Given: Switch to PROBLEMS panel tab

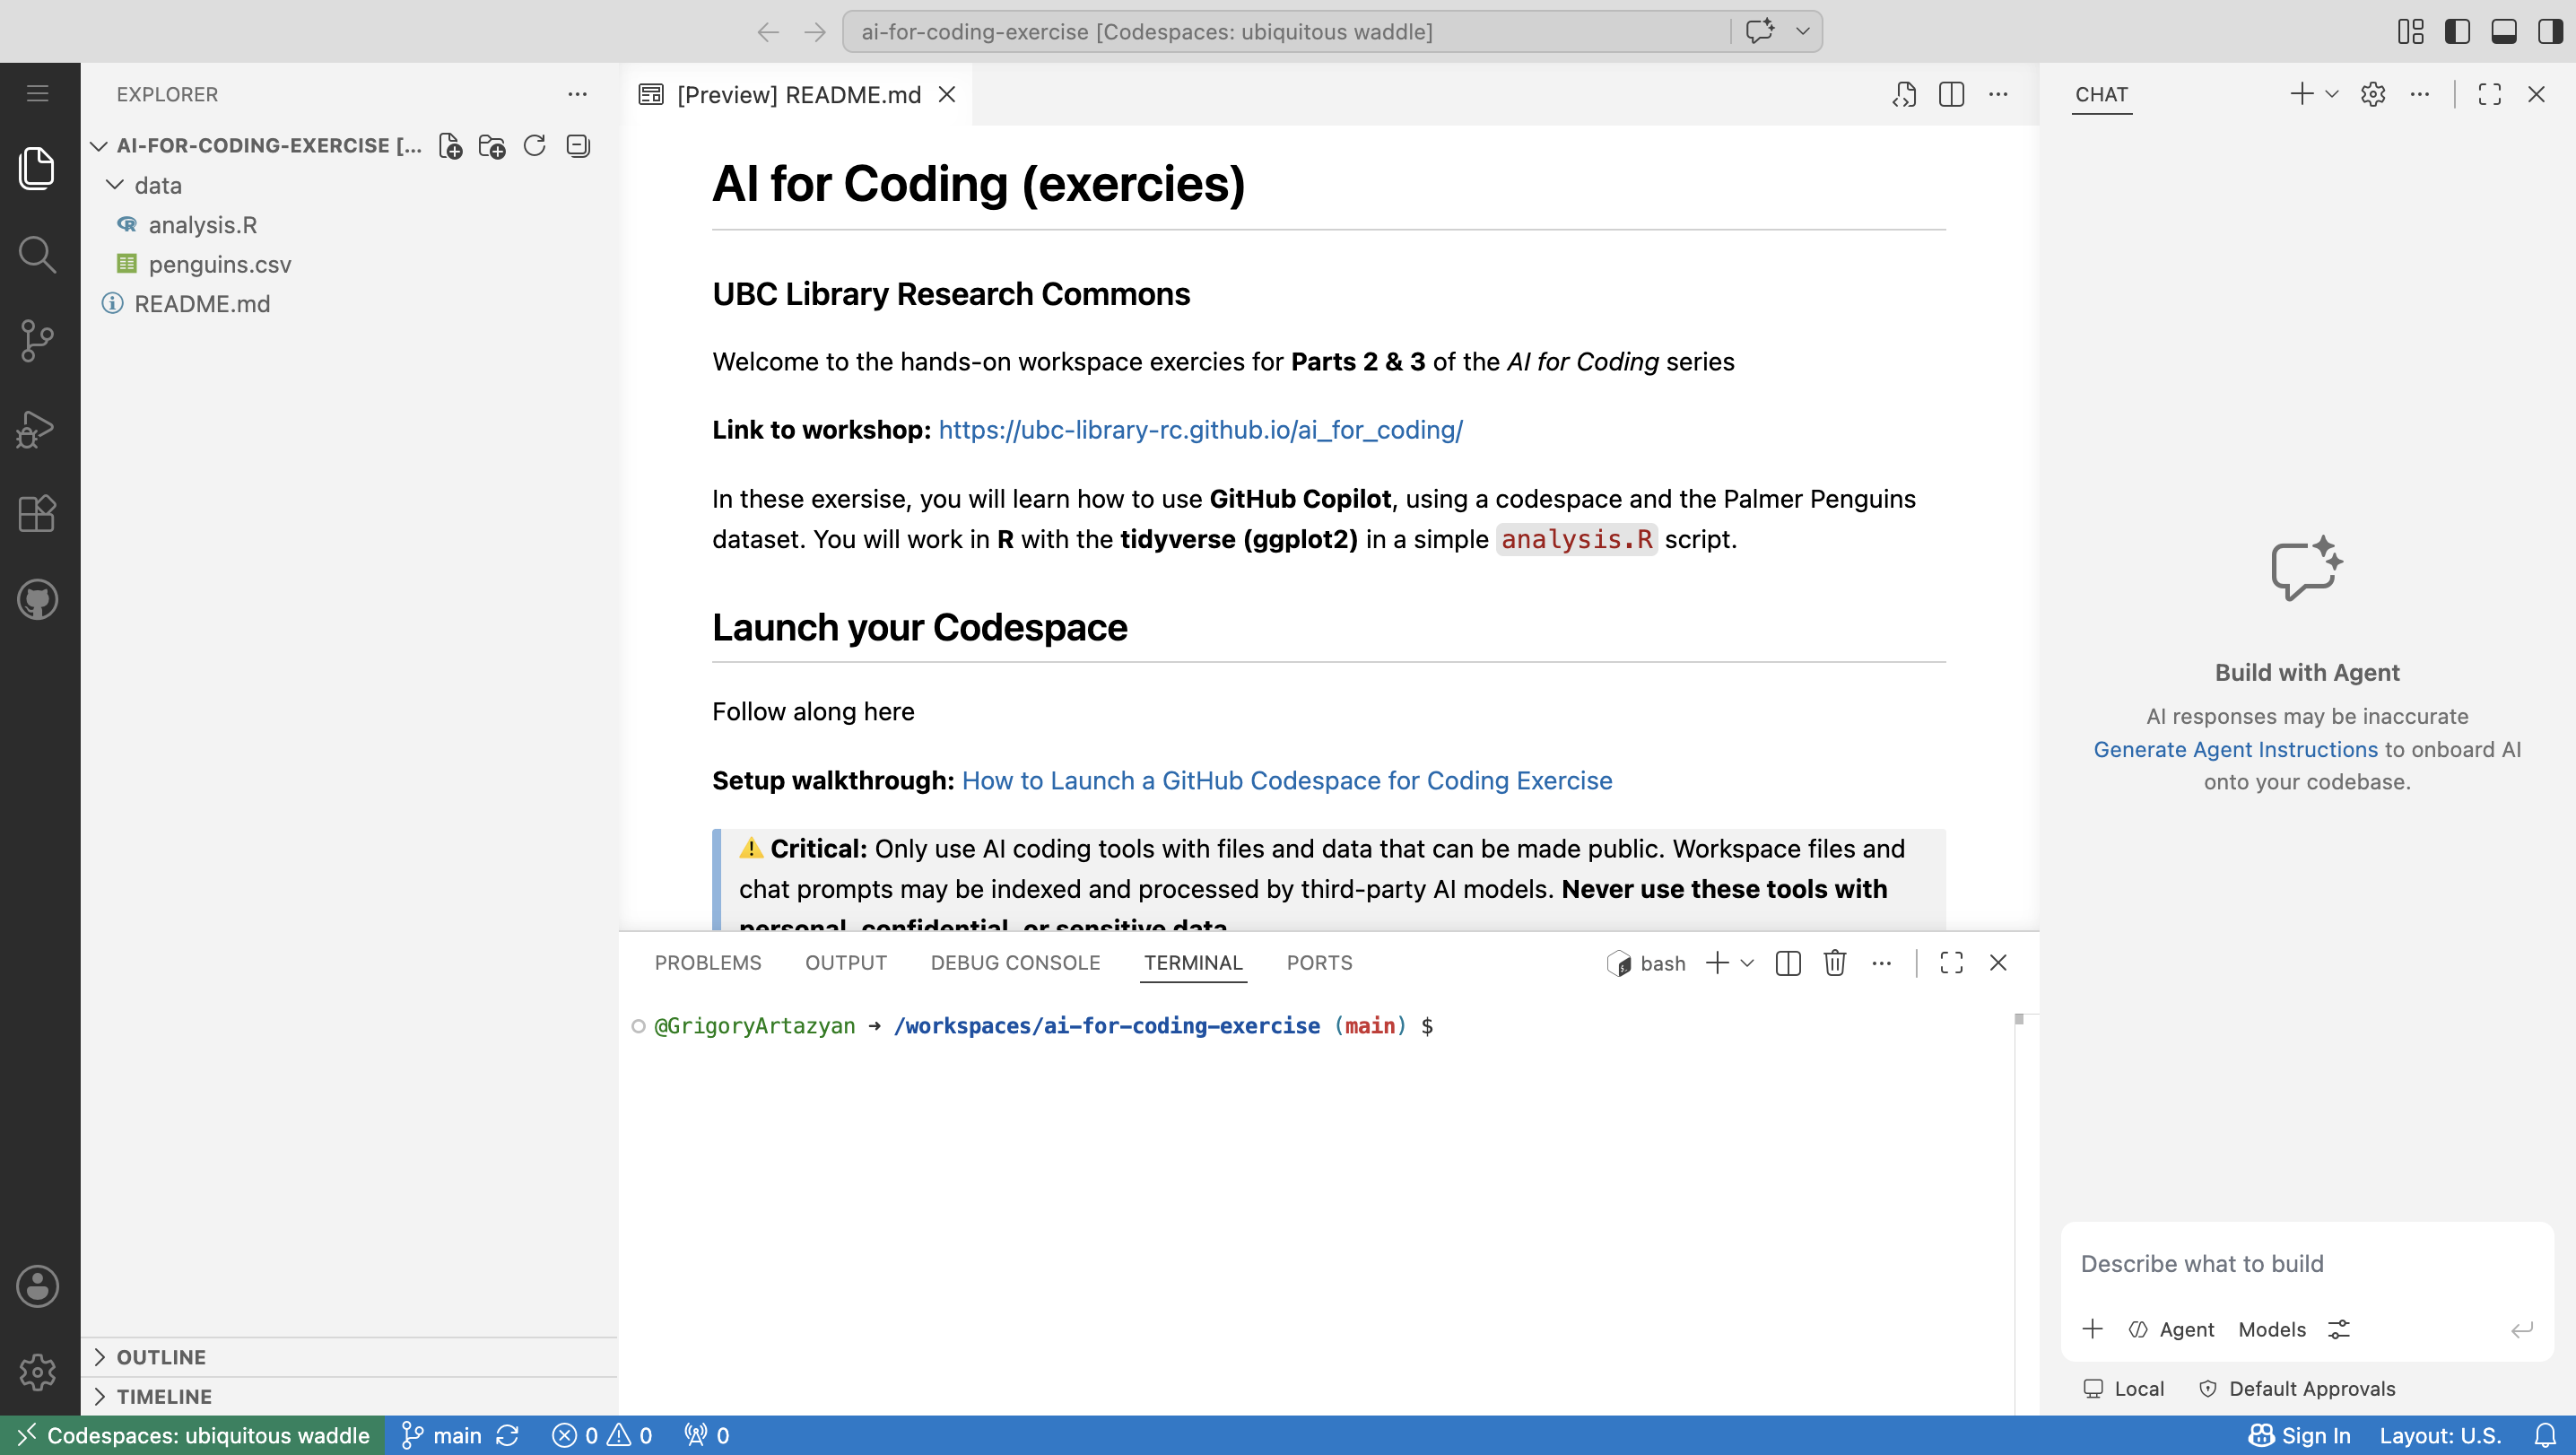Looking at the screenshot, I should [x=708, y=963].
